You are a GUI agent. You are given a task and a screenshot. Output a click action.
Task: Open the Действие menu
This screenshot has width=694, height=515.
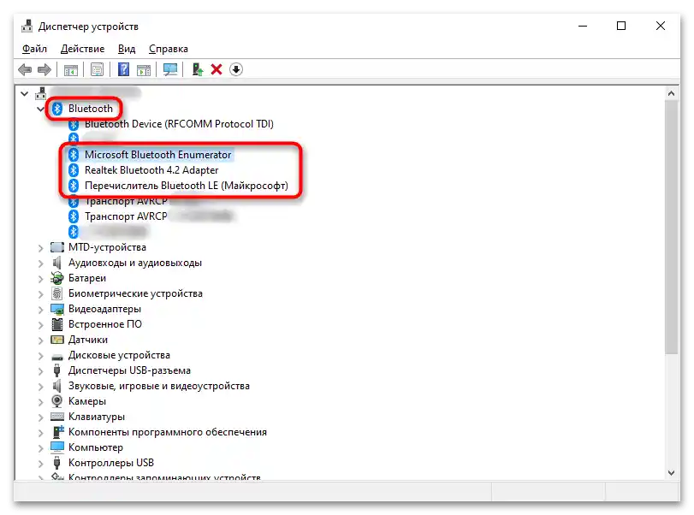click(x=82, y=49)
